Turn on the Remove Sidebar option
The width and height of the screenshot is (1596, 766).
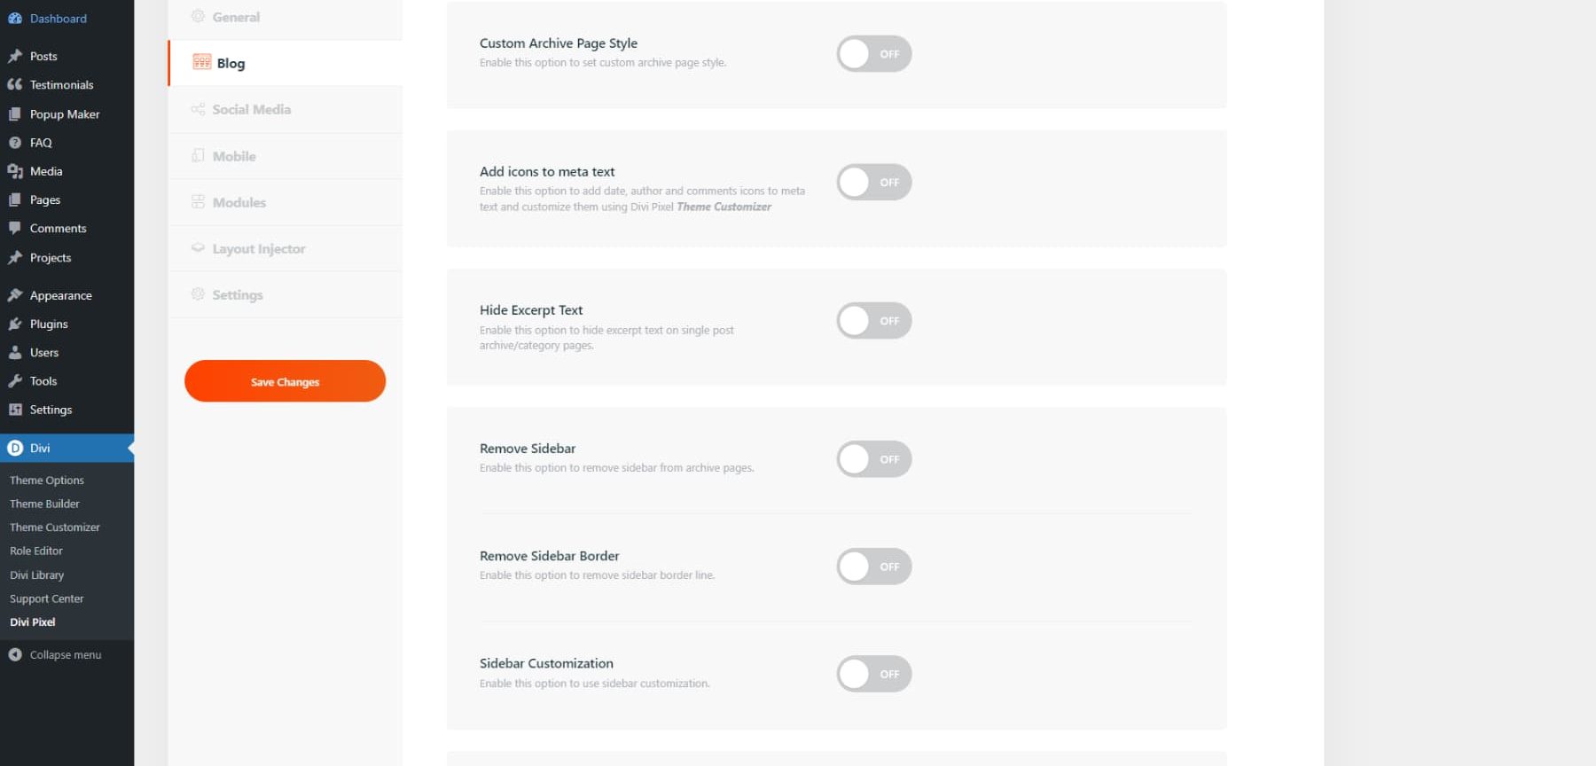873,458
